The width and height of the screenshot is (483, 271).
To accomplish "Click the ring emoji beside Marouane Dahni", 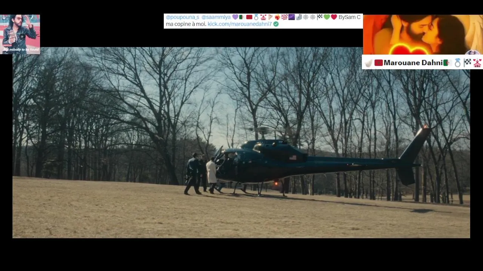I will coord(457,63).
